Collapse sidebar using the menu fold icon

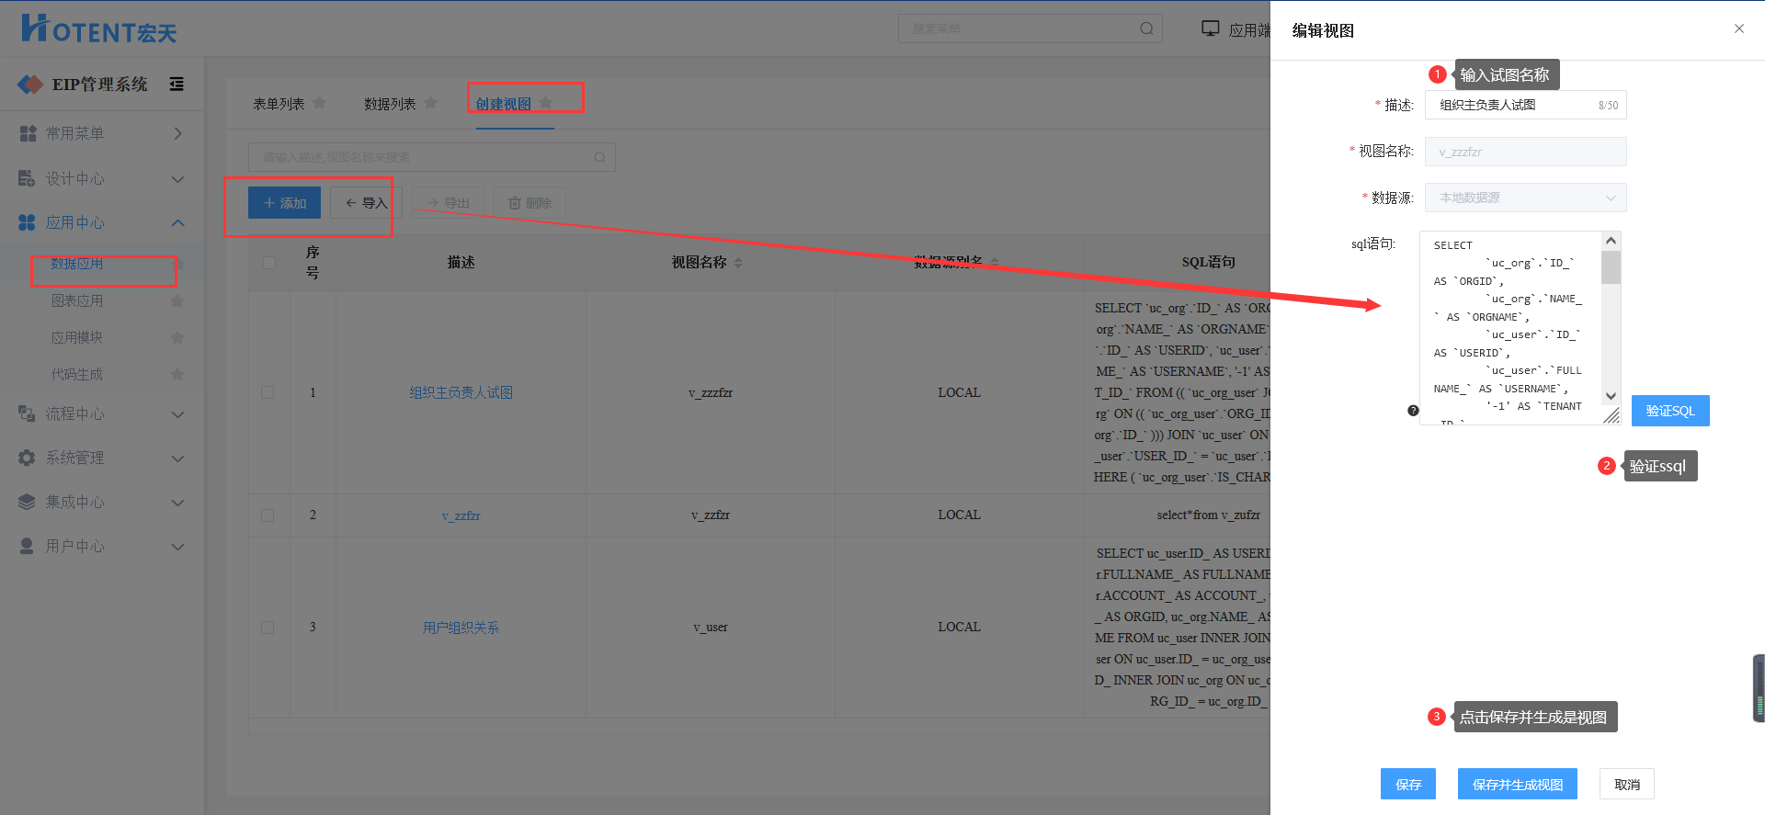[176, 85]
